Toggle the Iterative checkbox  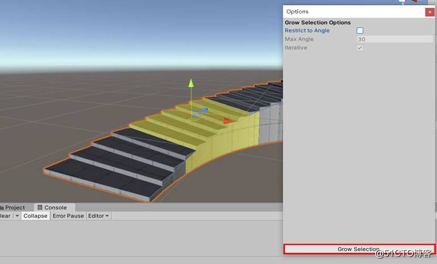360,48
